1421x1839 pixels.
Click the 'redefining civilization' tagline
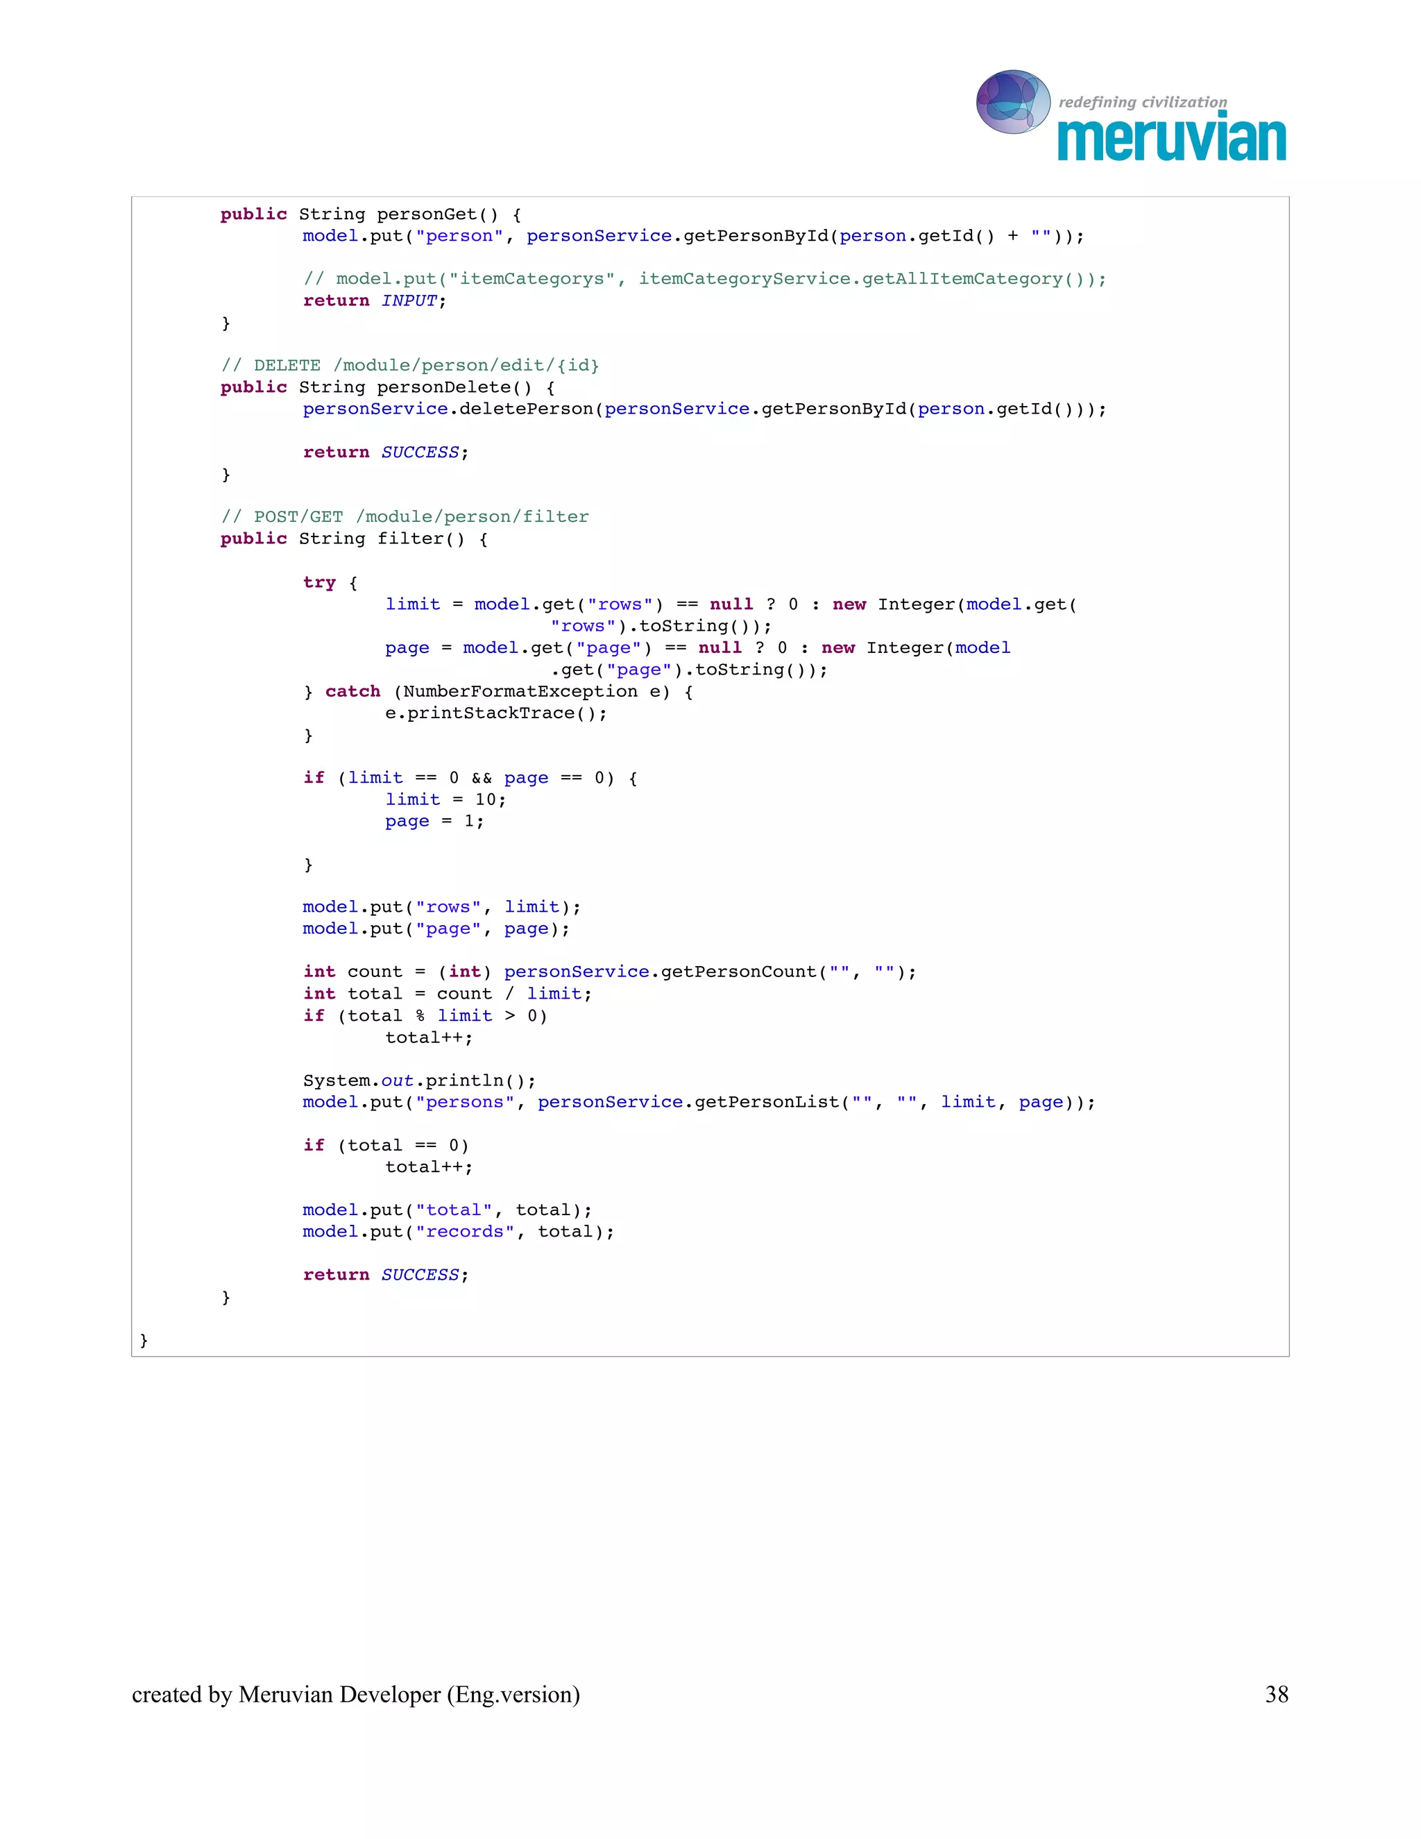pos(1142,102)
